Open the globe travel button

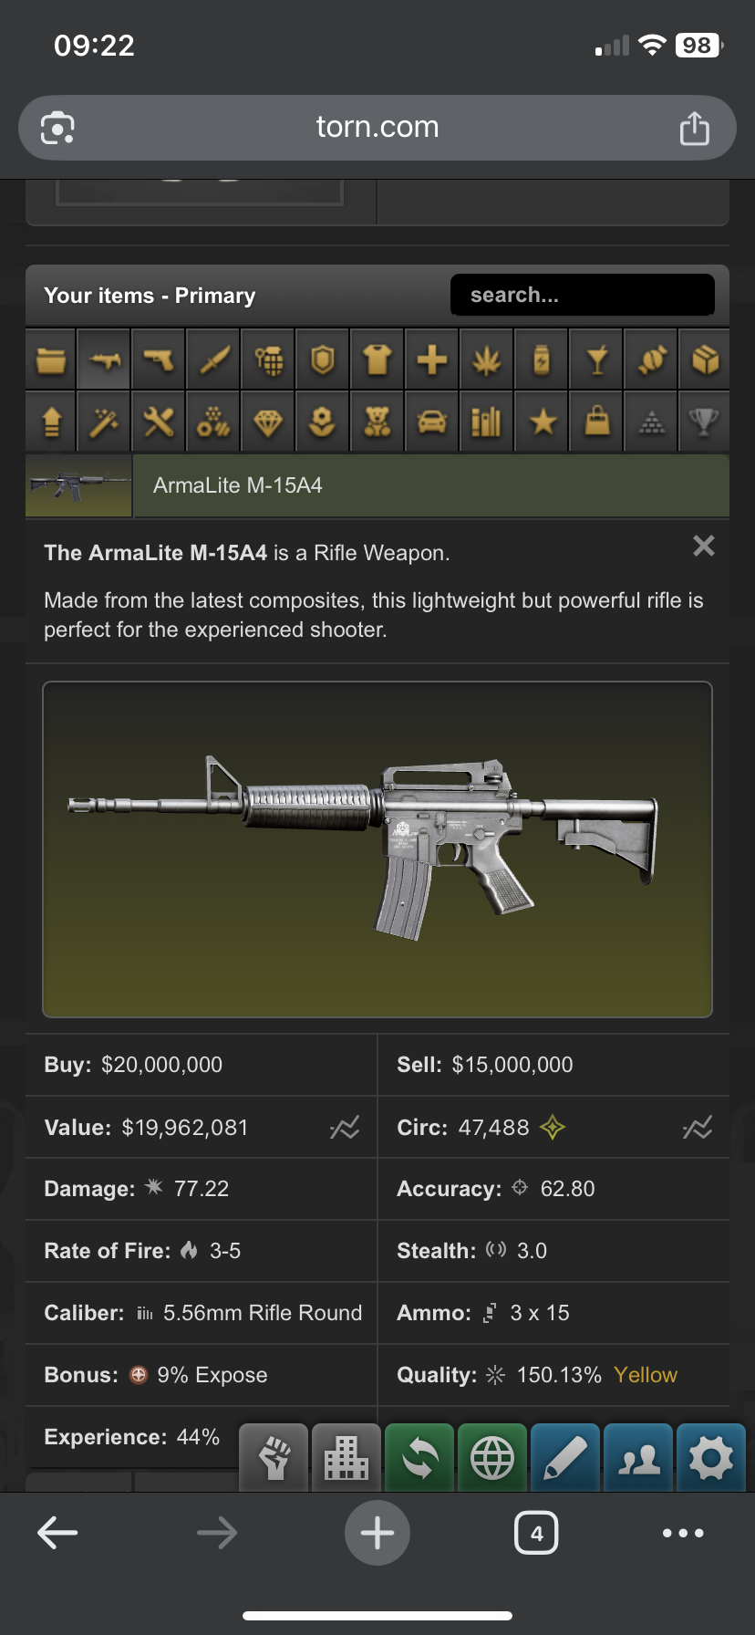pyautogui.click(x=492, y=1458)
